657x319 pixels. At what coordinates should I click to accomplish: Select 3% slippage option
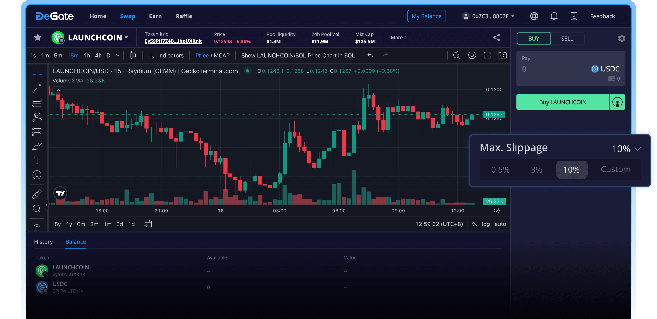pyautogui.click(x=537, y=170)
